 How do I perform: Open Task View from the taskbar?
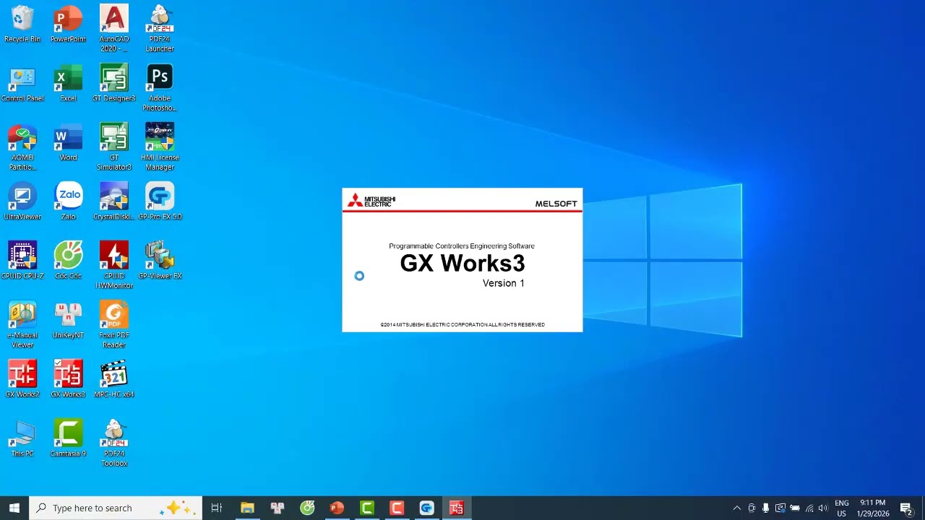pyautogui.click(x=216, y=508)
